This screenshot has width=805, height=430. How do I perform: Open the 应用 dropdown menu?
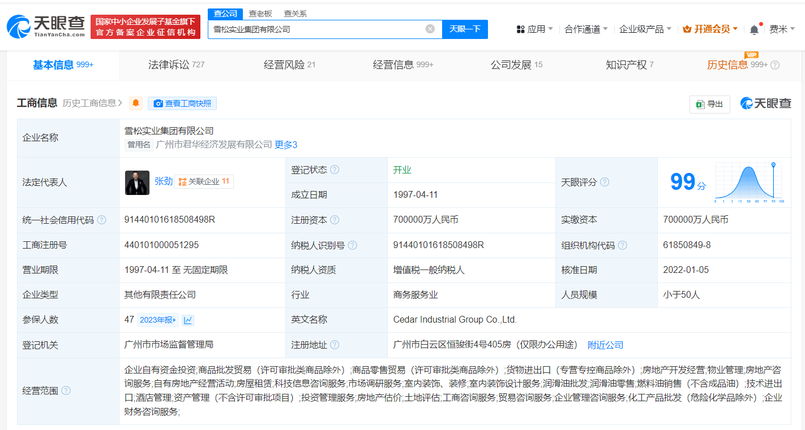point(534,29)
